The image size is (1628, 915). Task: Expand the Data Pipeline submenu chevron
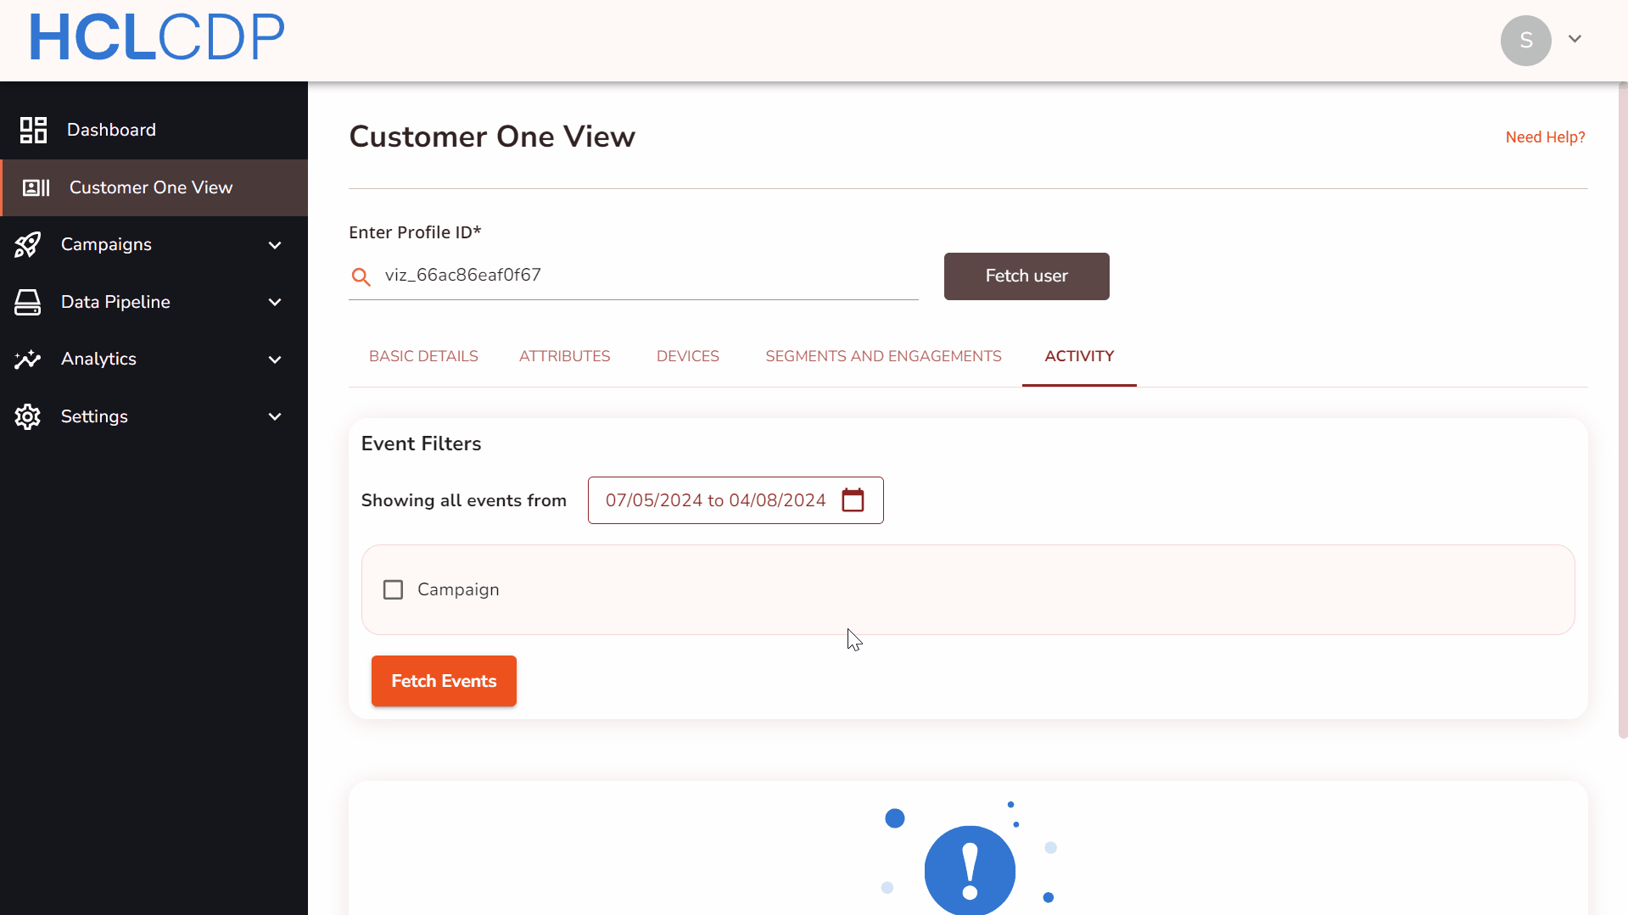pos(275,302)
